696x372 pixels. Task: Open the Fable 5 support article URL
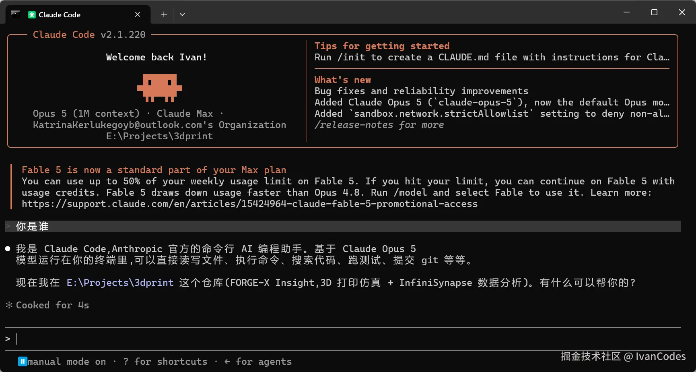pyautogui.click(x=249, y=204)
